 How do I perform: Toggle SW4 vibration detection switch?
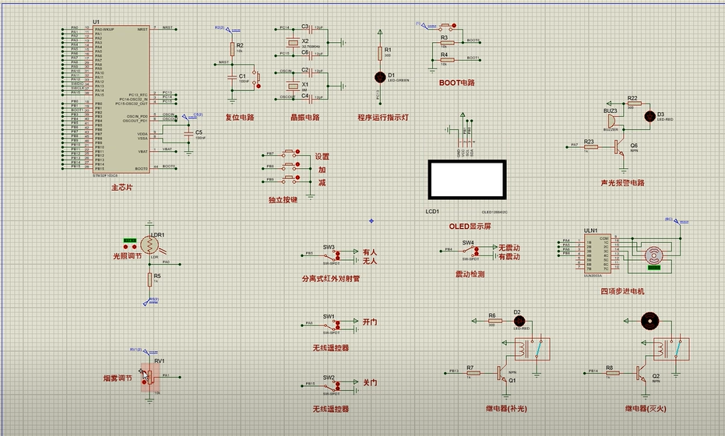pos(474,251)
